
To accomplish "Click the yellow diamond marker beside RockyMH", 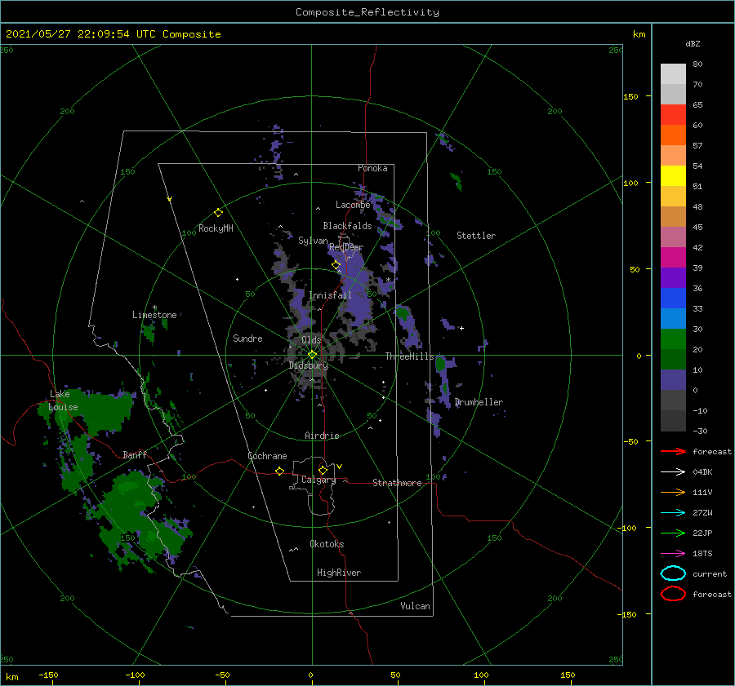I will (218, 213).
